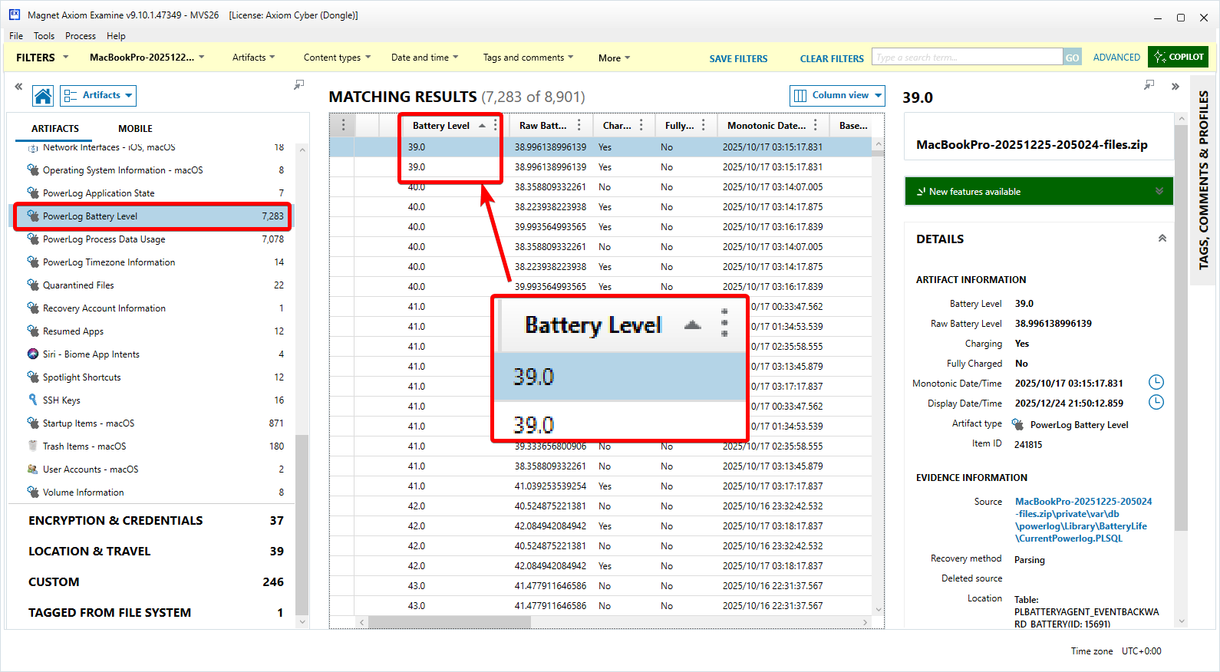This screenshot has width=1220, height=672.
Task: Pin the details panel
Action: point(1149,84)
